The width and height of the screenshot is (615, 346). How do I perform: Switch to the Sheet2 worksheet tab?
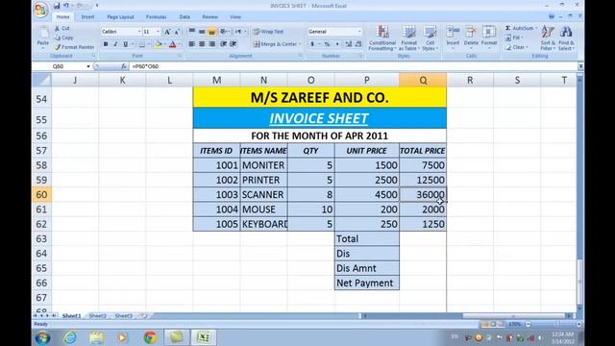(x=97, y=316)
